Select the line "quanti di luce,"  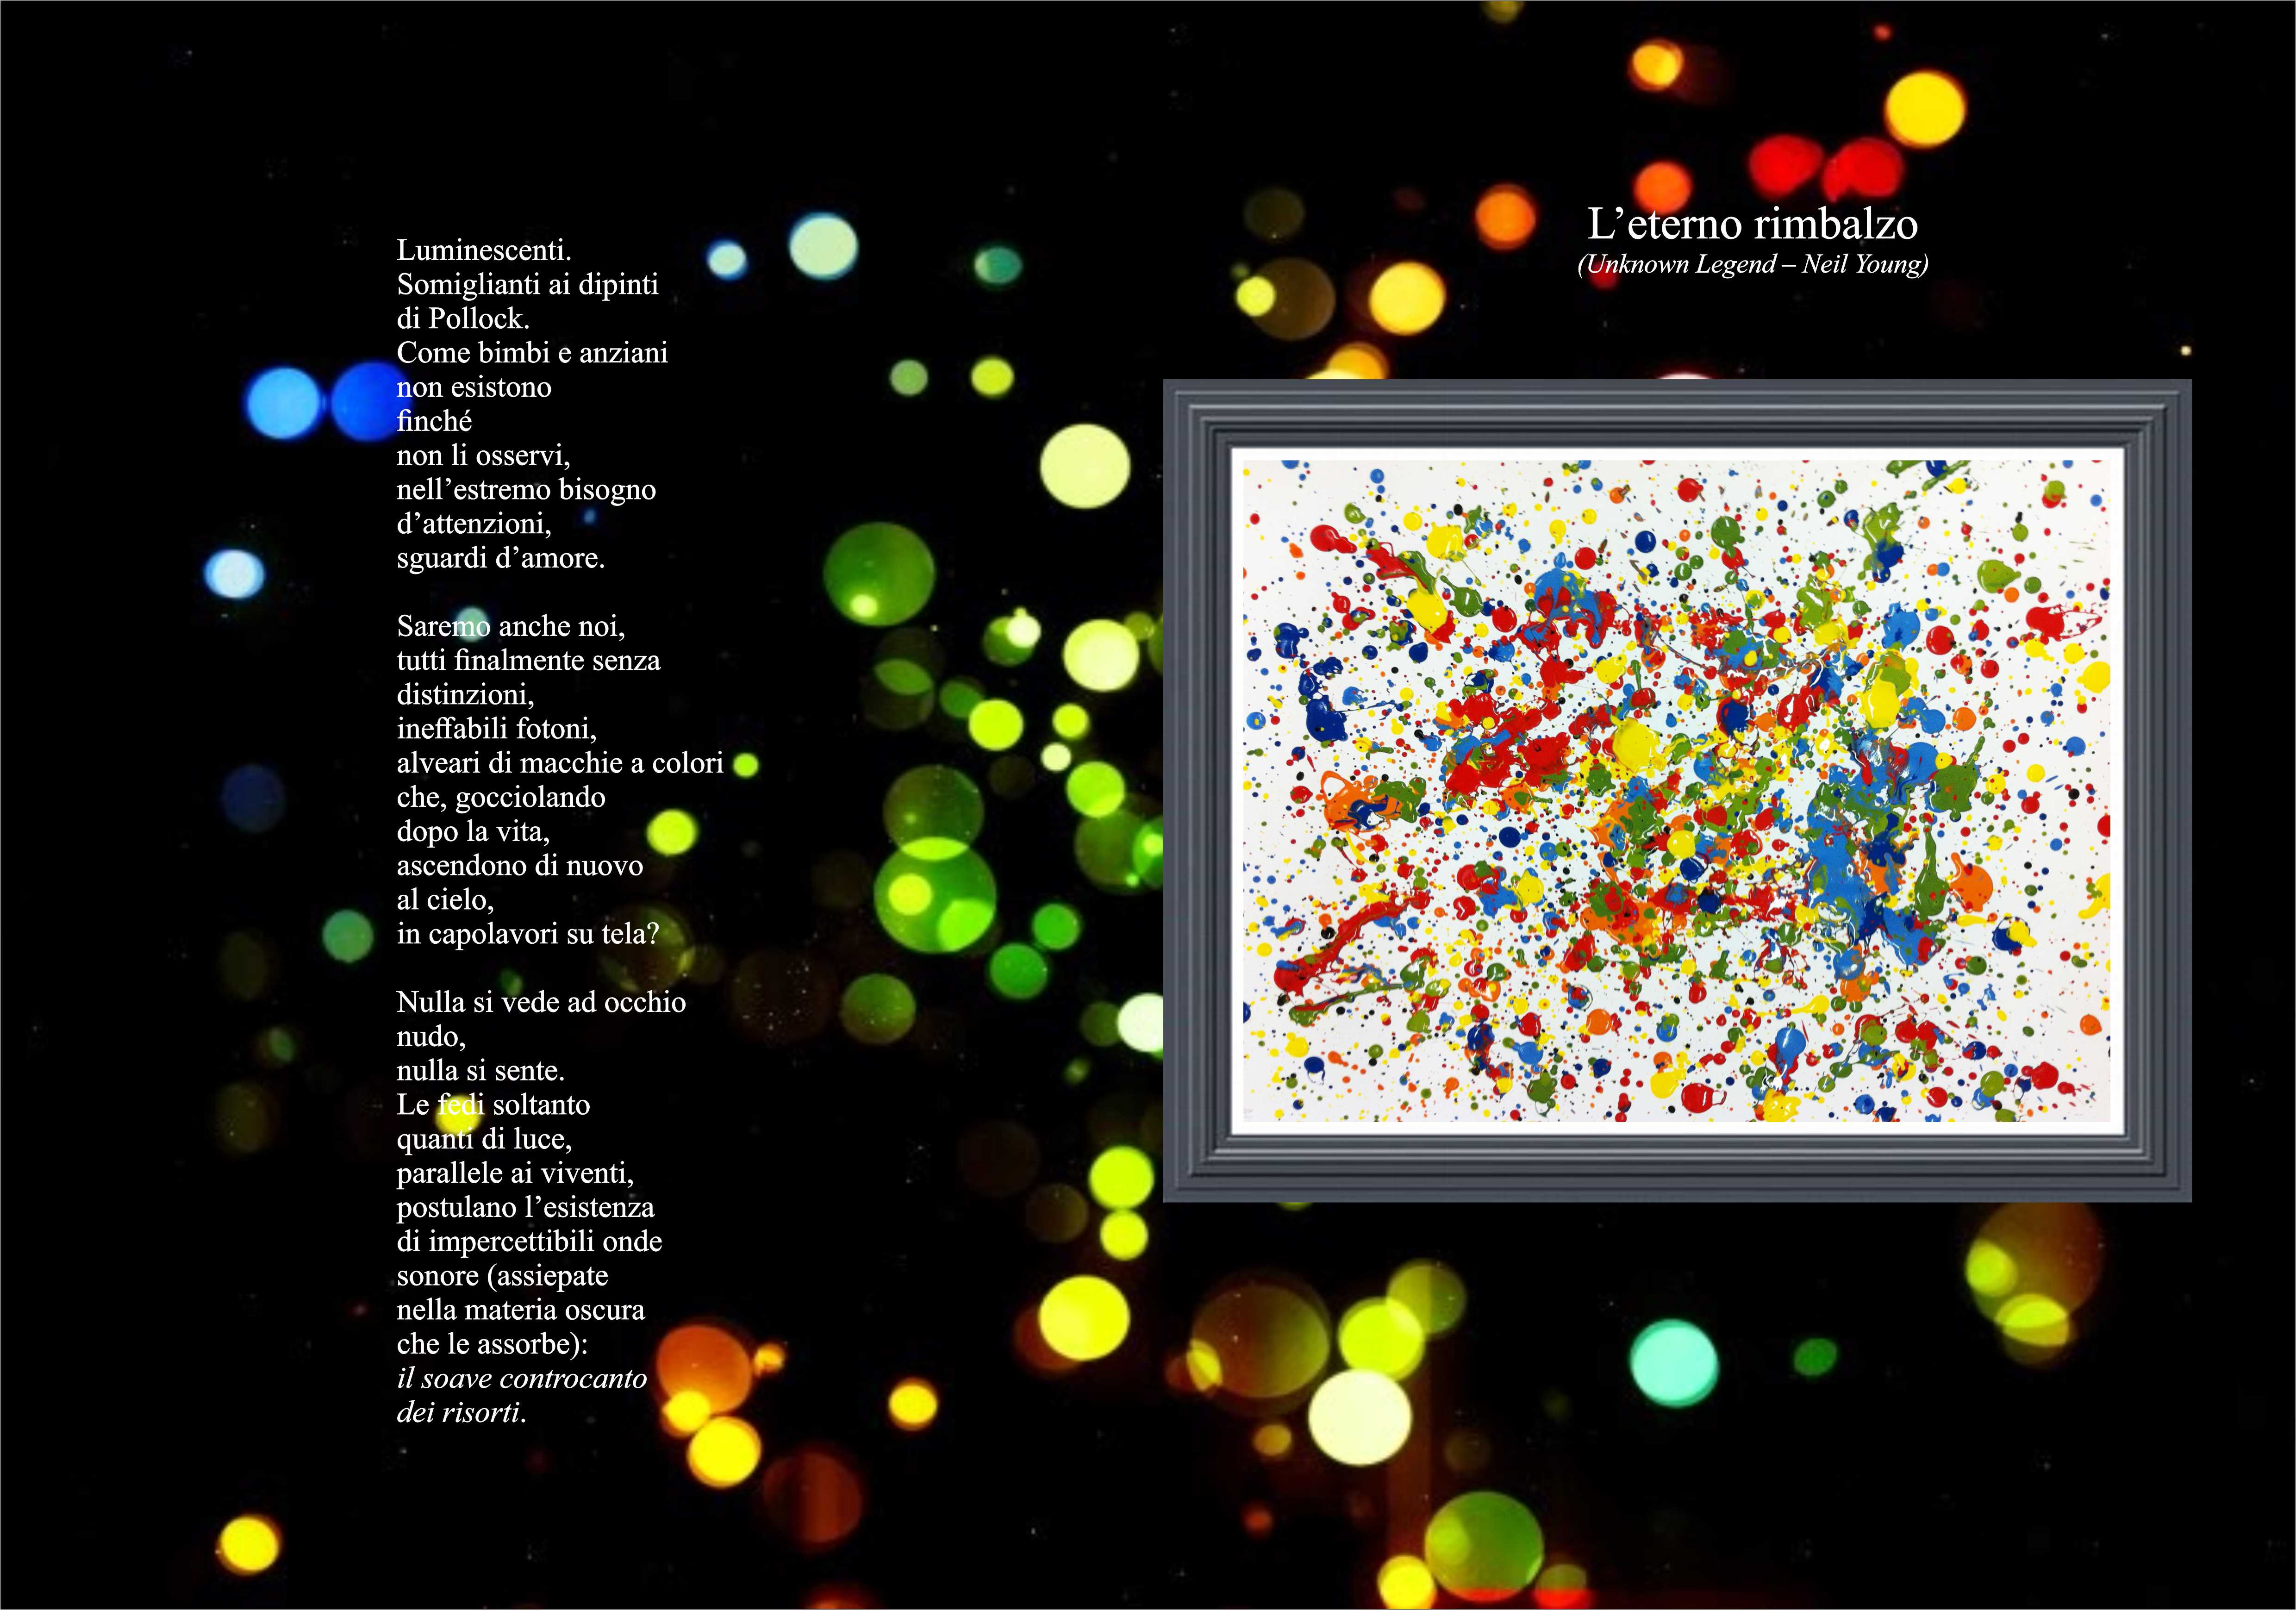tap(484, 1139)
